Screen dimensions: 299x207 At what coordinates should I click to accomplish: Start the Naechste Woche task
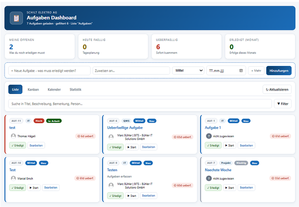click(230, 188)
